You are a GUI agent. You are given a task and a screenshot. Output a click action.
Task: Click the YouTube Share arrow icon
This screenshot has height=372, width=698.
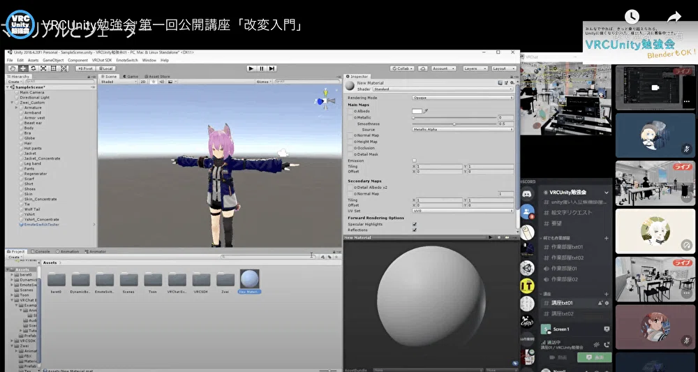tap(674, 17)
